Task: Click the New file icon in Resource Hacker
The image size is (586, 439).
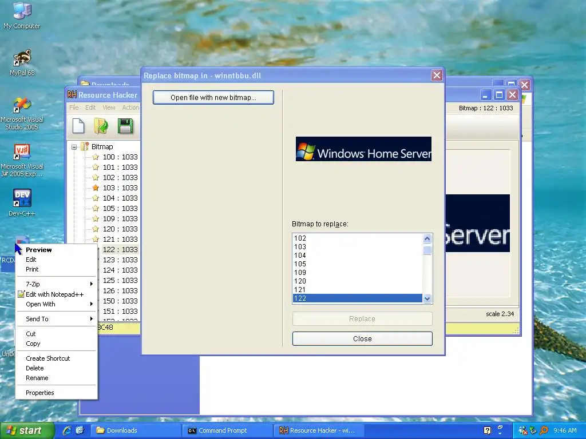Action: tap(78, 126)
